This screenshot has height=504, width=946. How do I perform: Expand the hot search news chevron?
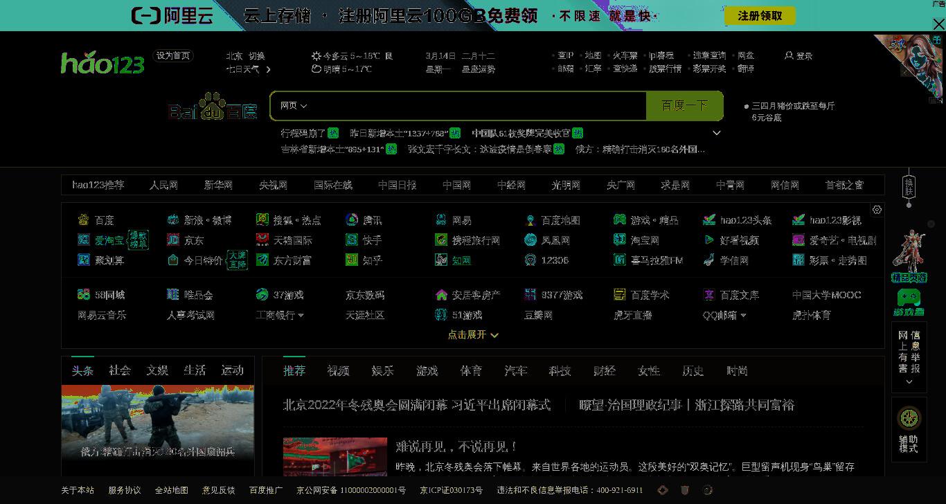click(717, 133)
